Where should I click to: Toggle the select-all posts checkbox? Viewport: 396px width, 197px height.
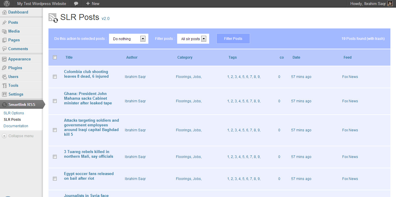click(x=55, y=57)
